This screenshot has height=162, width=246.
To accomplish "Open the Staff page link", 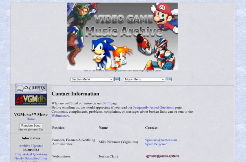I will coord(106,103).
